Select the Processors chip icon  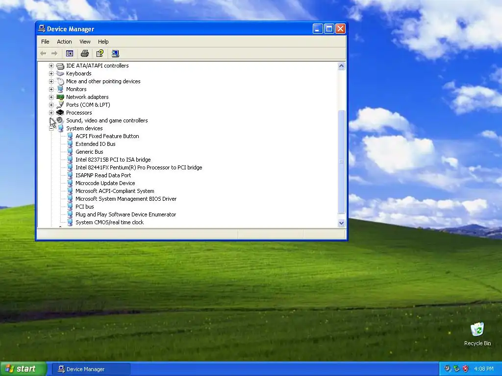point(60,113)
